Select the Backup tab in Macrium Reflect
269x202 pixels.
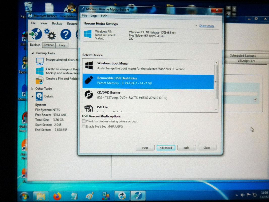pyautogui.click(x=35, y=45)
